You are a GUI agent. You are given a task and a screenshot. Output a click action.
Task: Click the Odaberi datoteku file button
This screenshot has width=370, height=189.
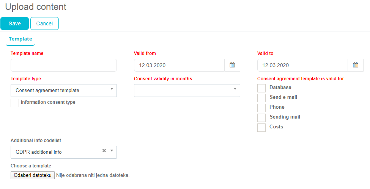33,175
